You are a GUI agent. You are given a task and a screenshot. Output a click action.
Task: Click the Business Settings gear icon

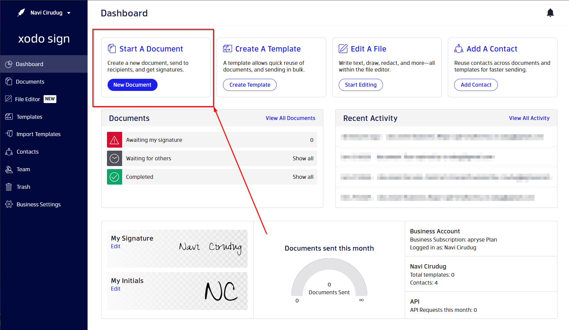click(9, 204)
